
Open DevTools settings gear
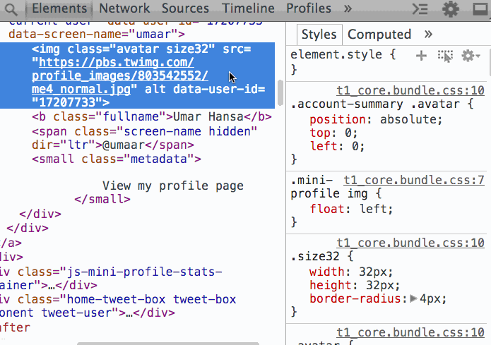coord(450,9)
